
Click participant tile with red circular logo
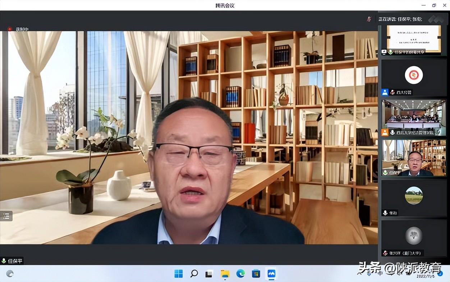(414, 76)
